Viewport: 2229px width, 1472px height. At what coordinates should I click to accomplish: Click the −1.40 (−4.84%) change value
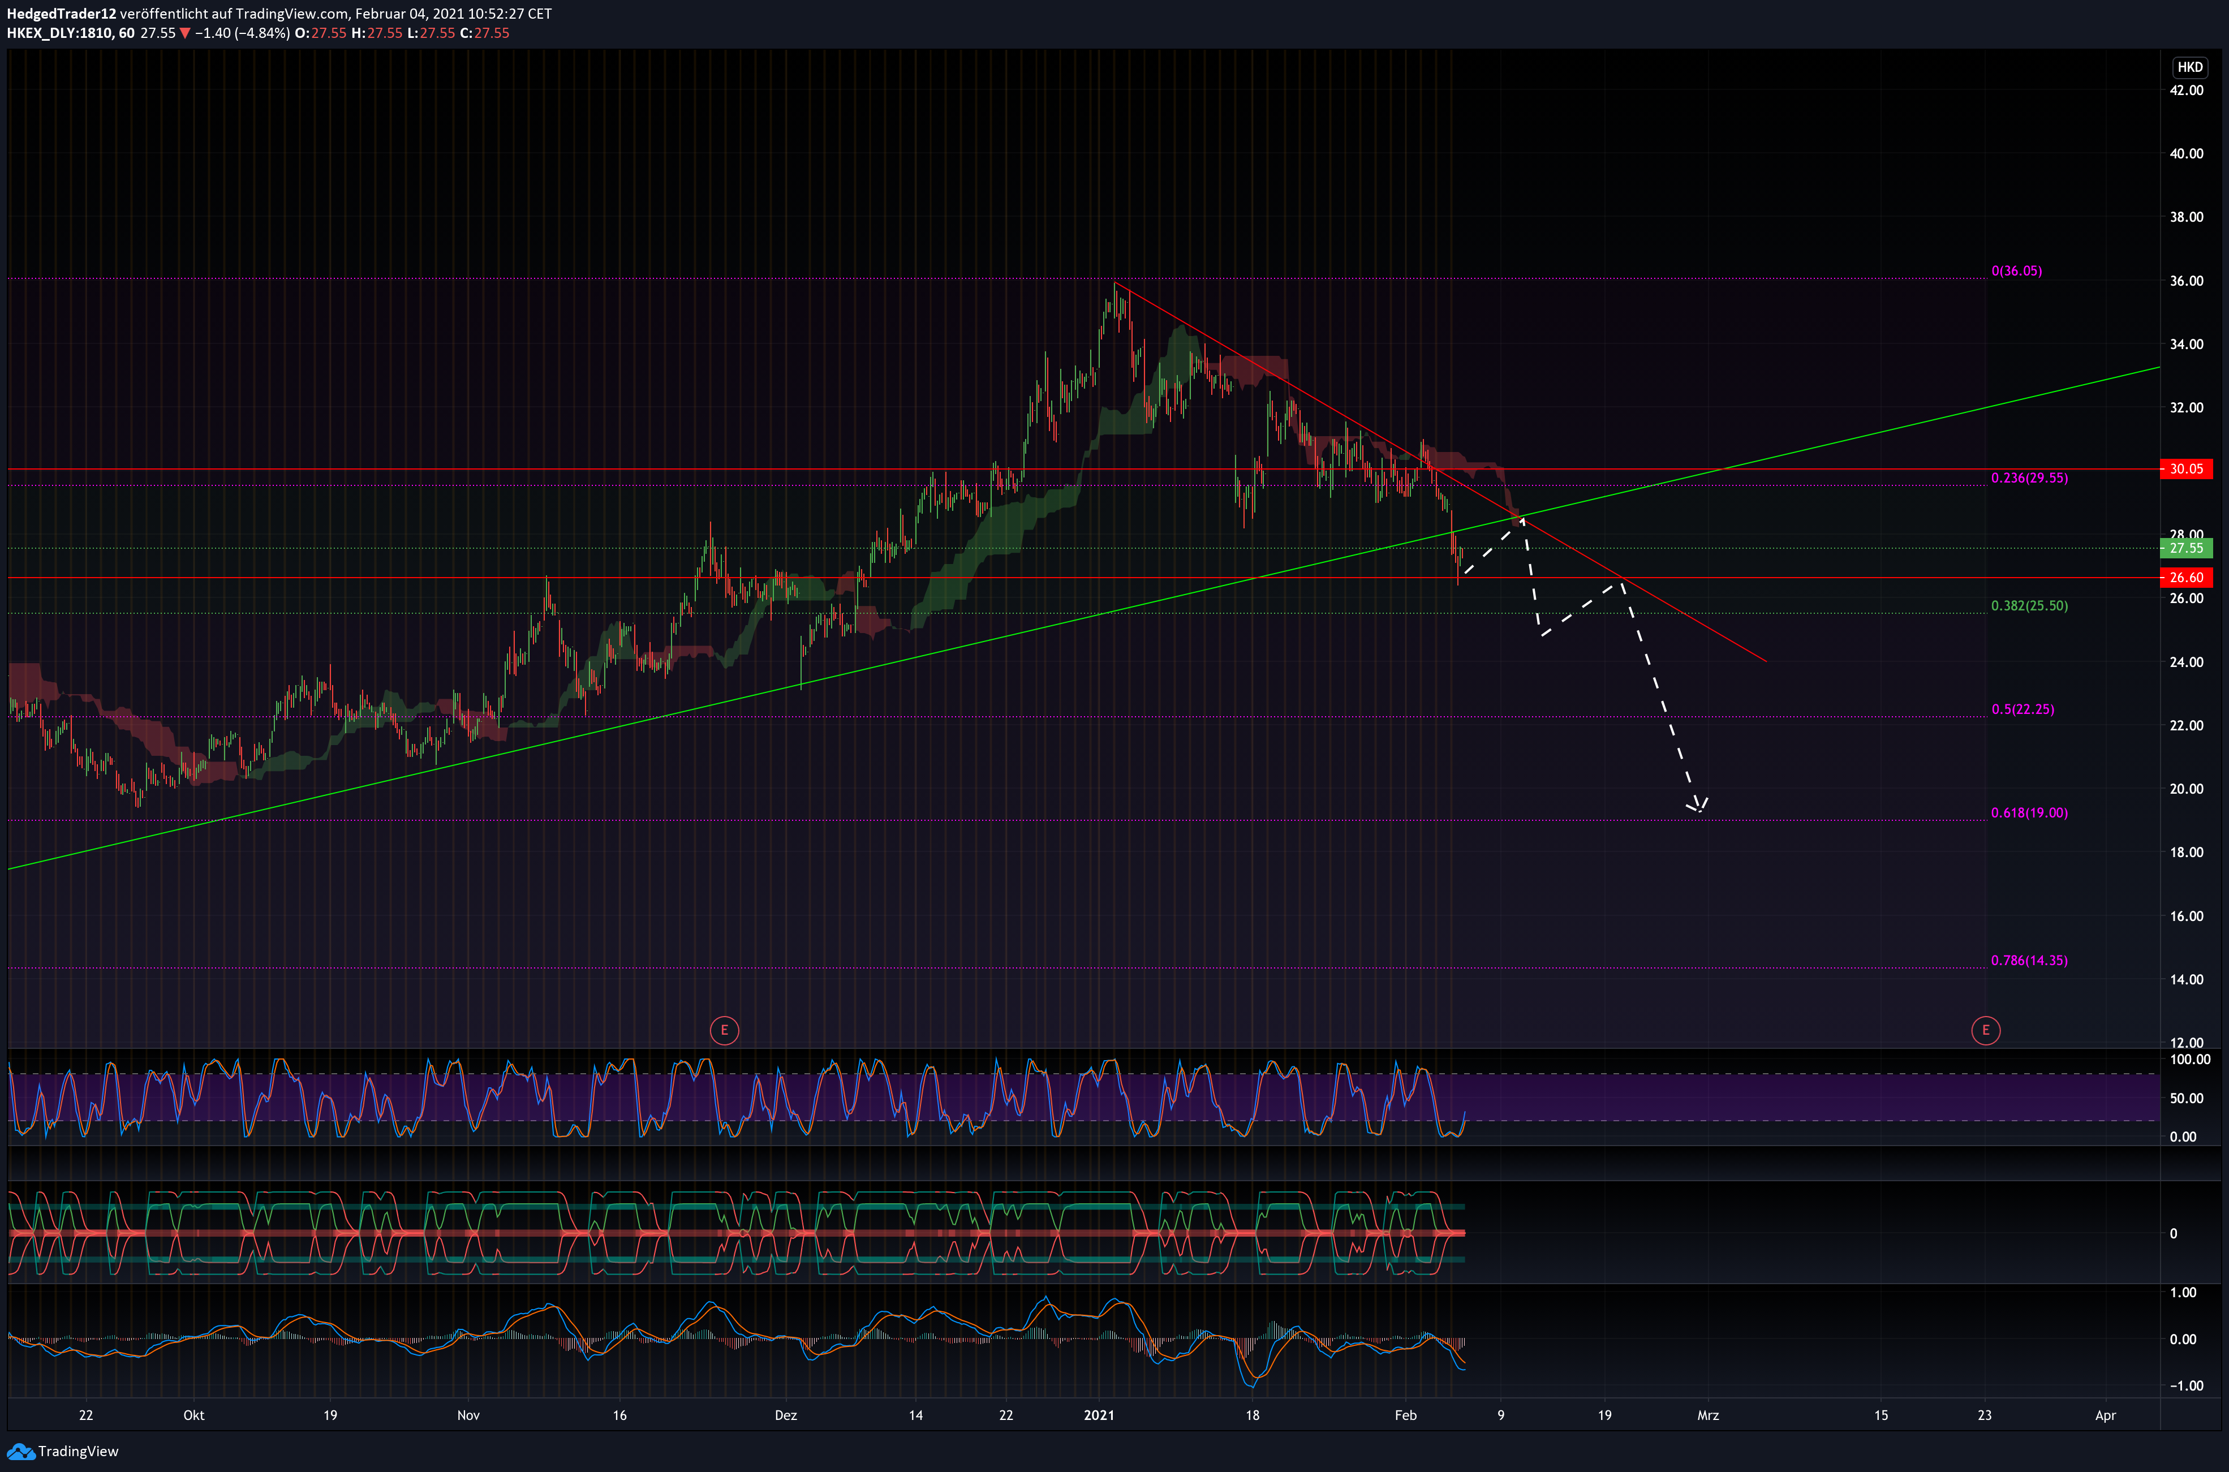pyautogui.click(x=242, y=33)
